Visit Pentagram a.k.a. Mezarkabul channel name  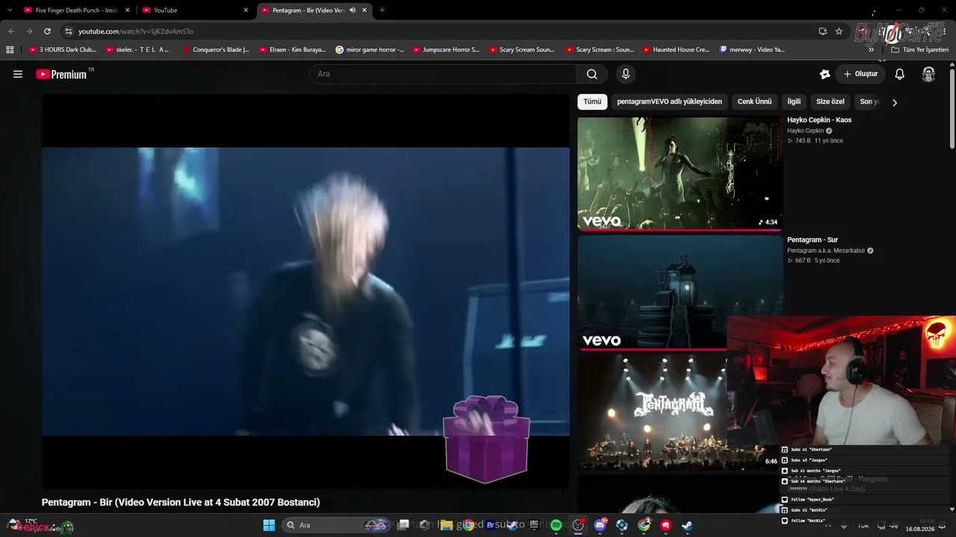click(826, 251)
